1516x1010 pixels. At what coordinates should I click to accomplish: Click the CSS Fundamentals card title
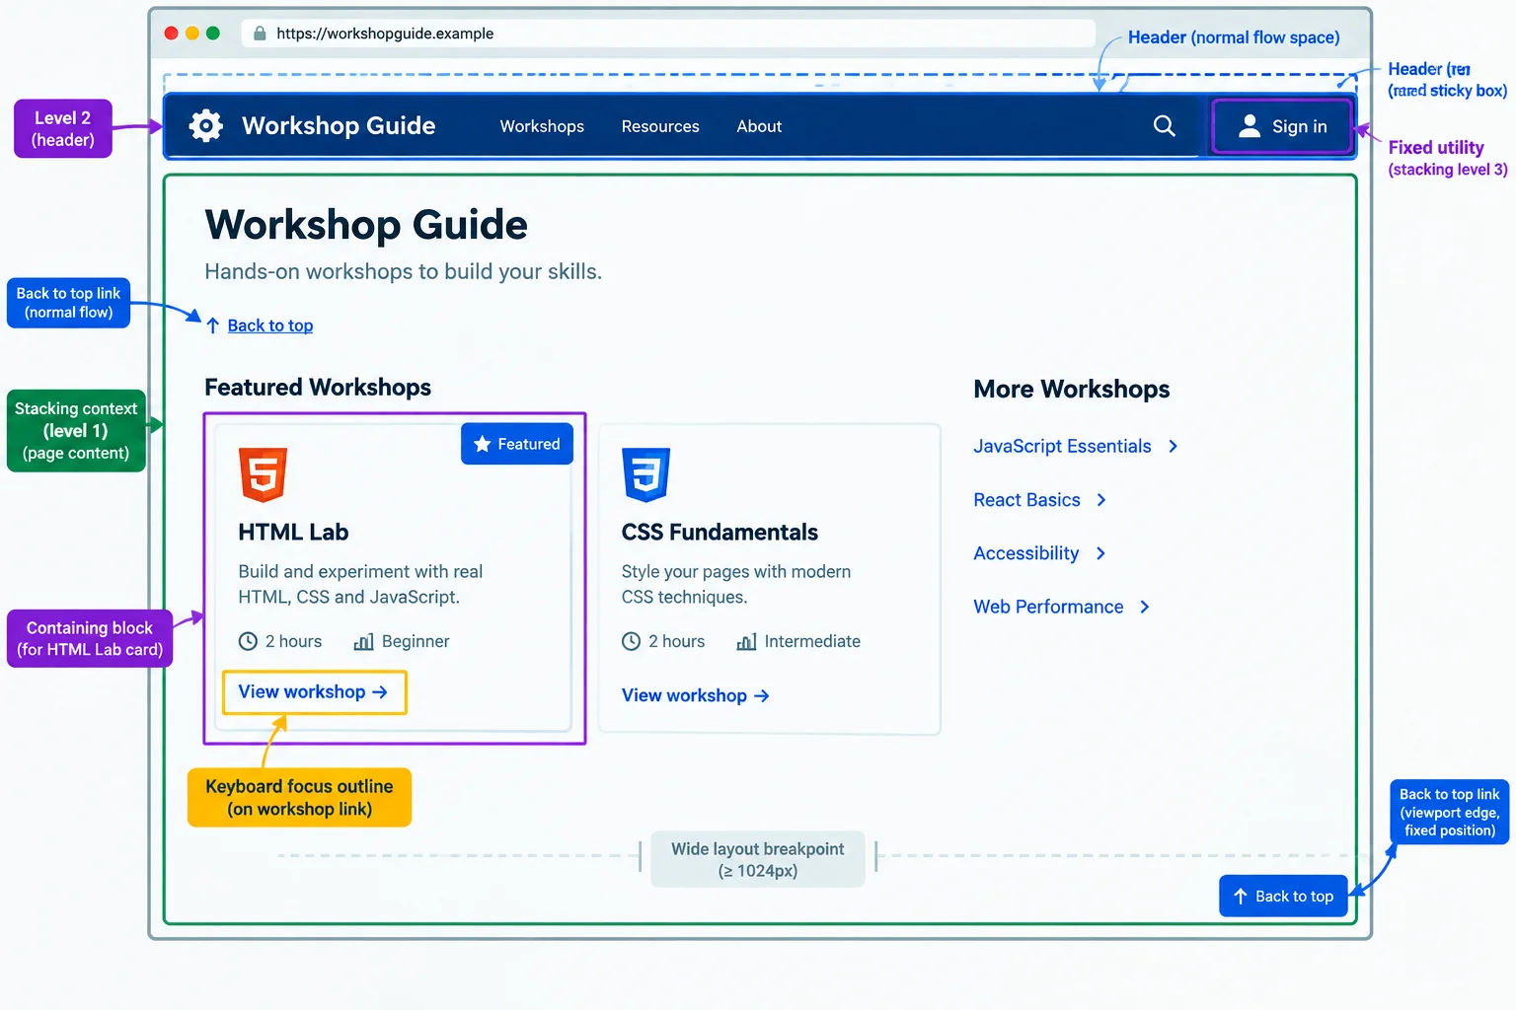pos(720,533)
